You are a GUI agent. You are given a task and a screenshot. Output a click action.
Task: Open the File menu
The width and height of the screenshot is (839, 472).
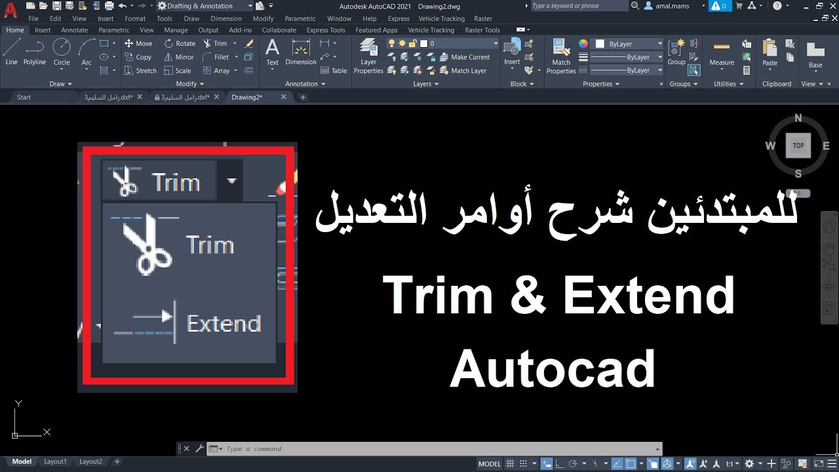click(33, 18)
